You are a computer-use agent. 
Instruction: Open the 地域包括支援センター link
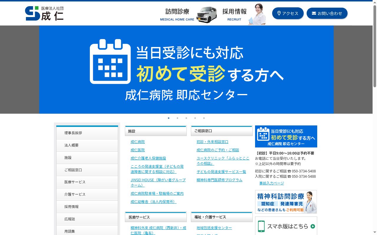click(x=214, y=228)
